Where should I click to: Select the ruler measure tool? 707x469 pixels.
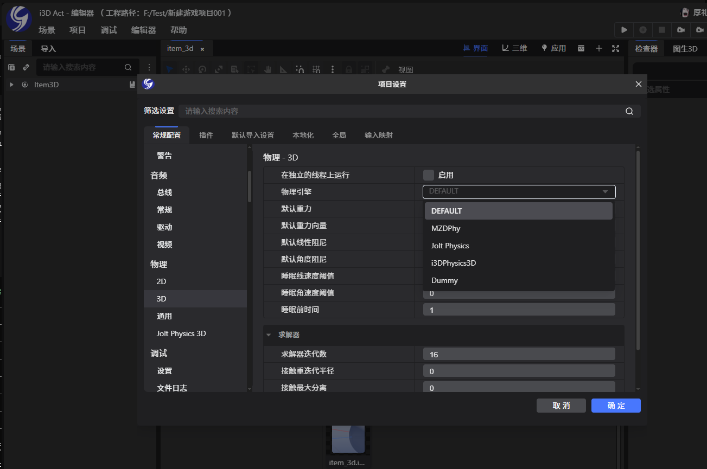point(284,69)
